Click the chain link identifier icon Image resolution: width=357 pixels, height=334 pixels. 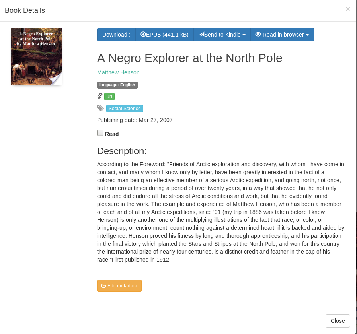[100, 96]
